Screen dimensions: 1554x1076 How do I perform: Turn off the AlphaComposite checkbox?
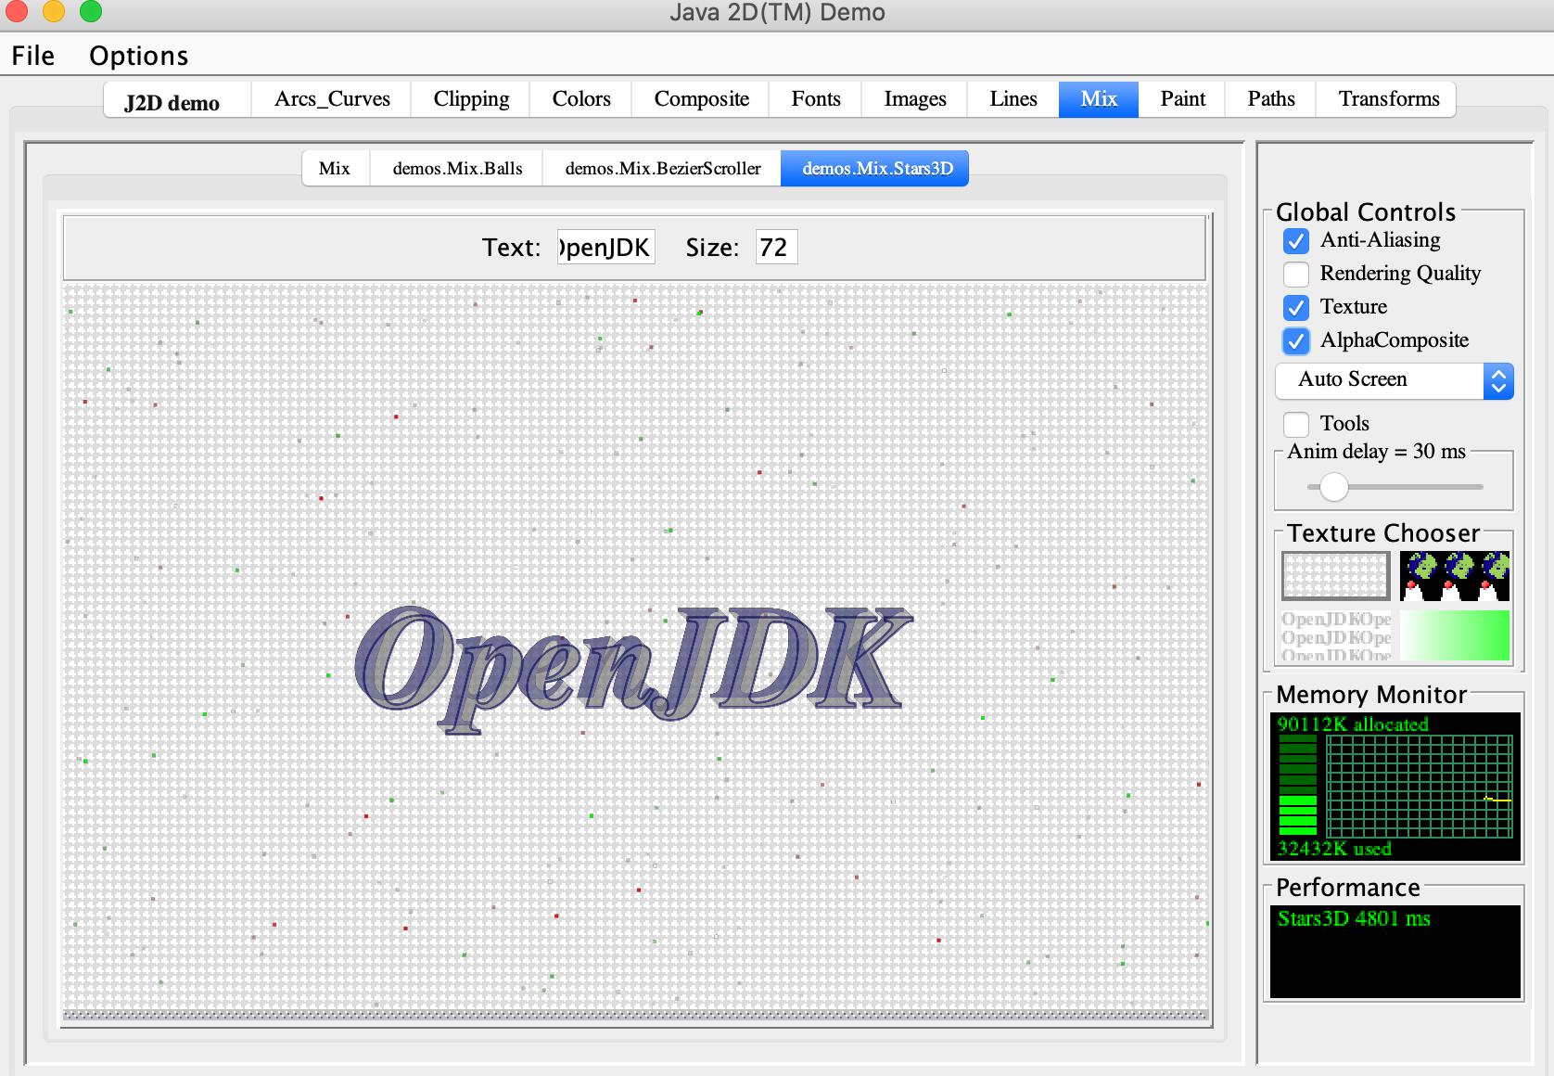click(x=1296, y=341)
